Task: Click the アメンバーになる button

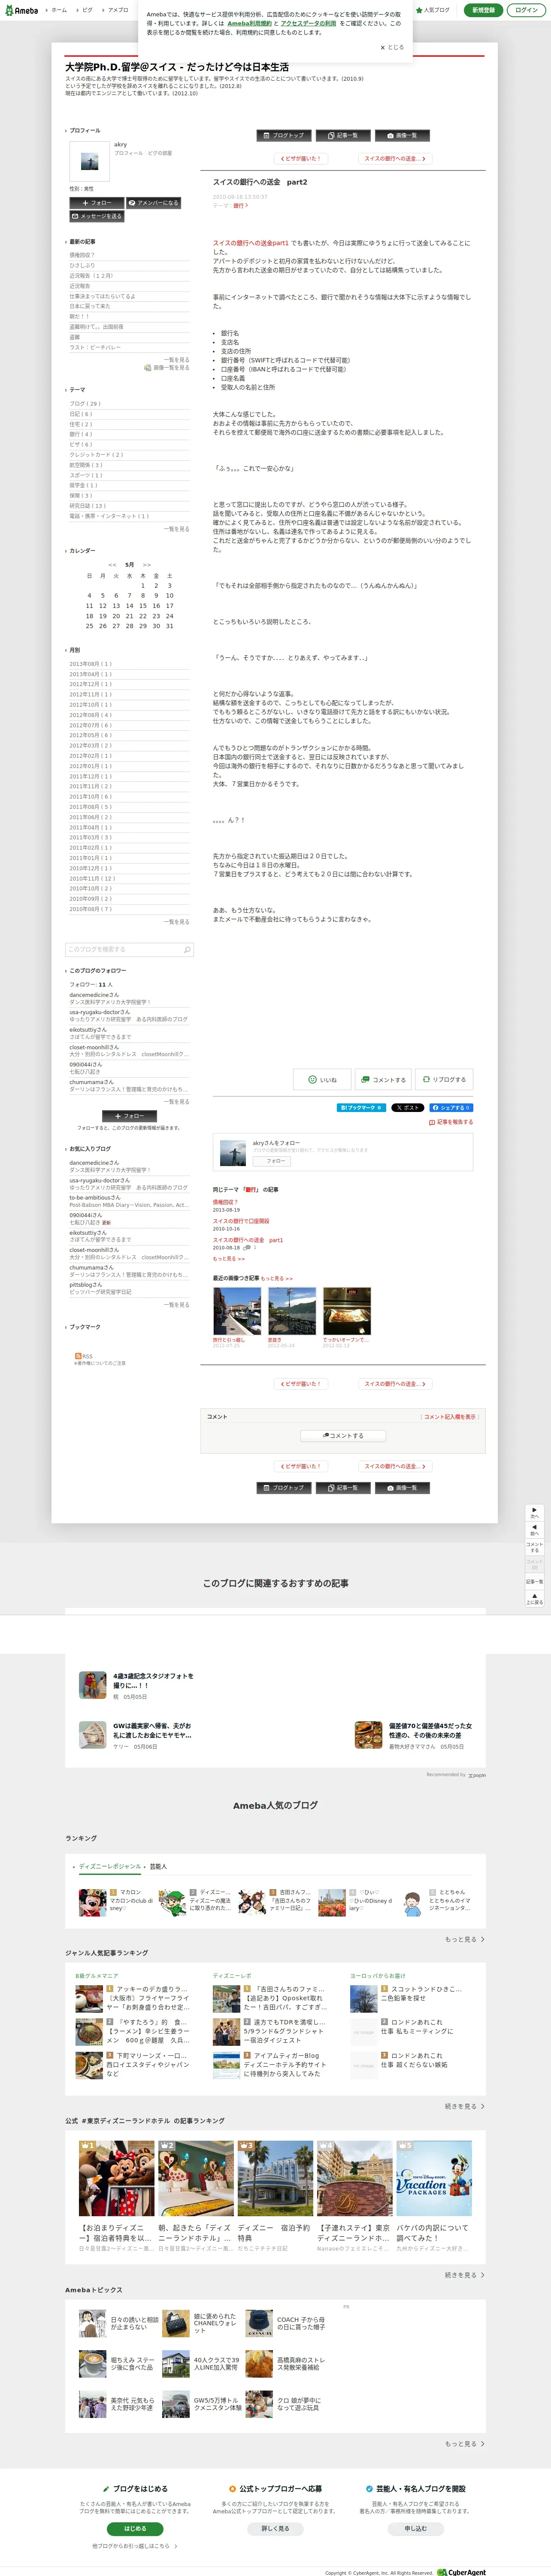Action: tap(153, 203)
